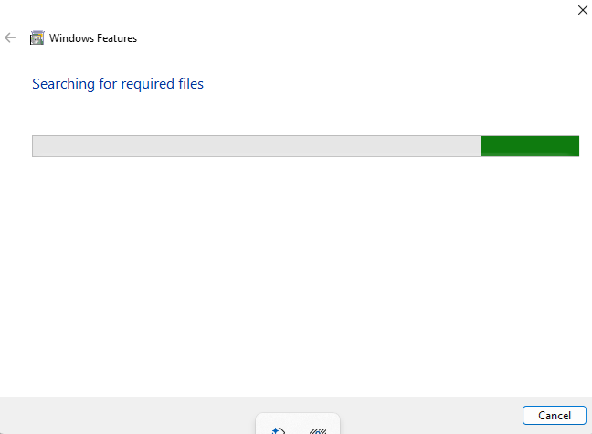This screenshot has height=434, width=592.
Task: Click the gray unfilled part of progress bar
Action: (x=257, y=146)
